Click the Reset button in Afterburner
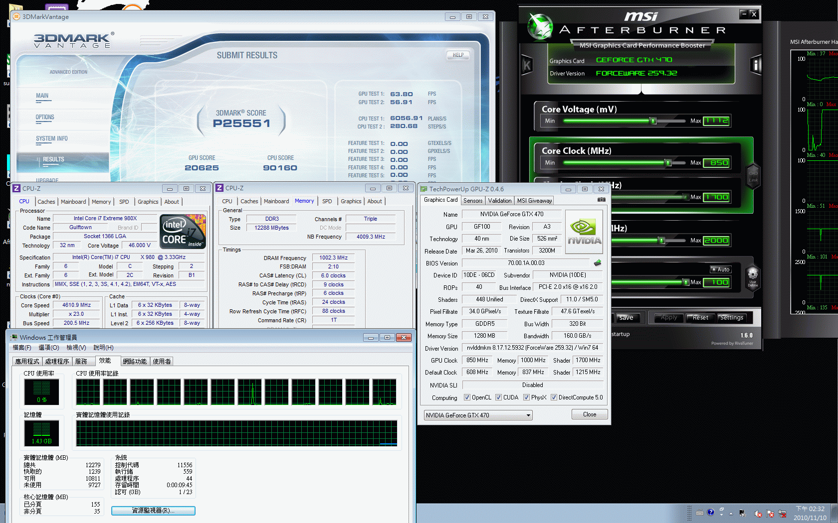 700,318
